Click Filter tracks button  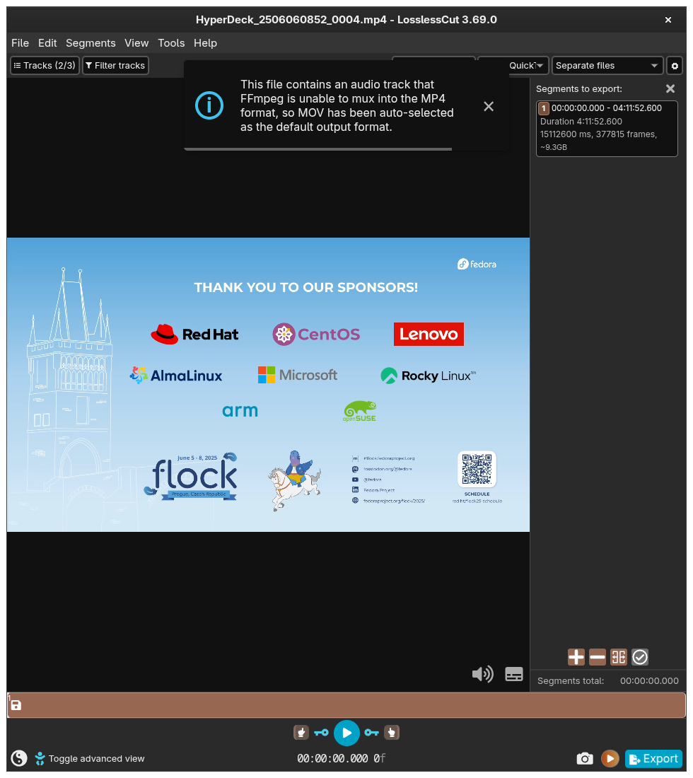[115, 66]
